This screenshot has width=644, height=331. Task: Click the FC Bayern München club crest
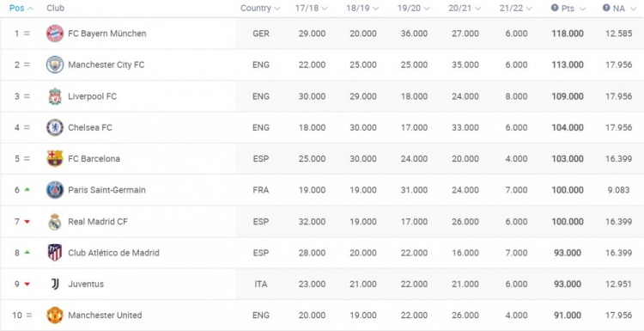point(55,34)
